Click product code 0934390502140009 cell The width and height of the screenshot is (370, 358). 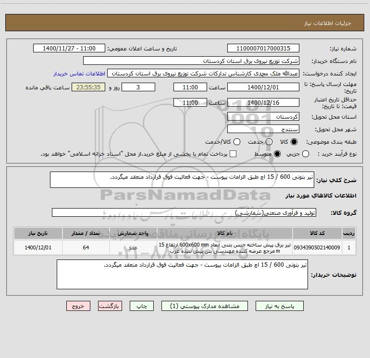click(x=317, y=247)
